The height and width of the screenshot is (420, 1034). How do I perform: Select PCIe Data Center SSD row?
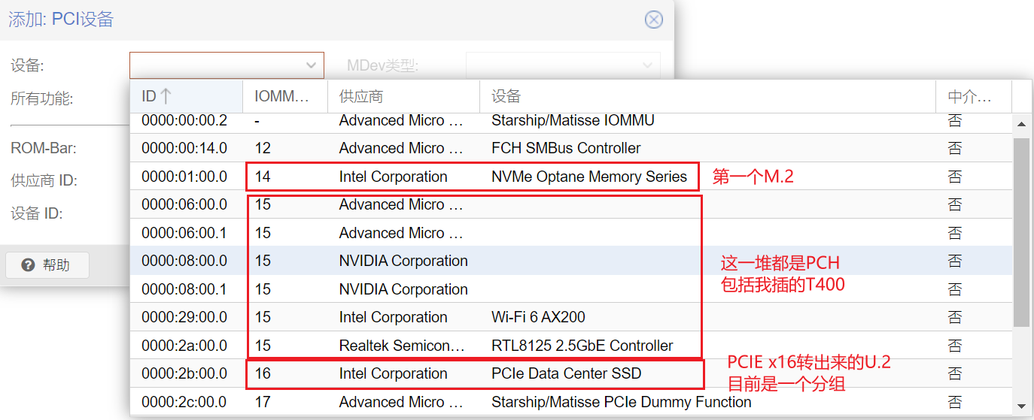tap(571, 373)
